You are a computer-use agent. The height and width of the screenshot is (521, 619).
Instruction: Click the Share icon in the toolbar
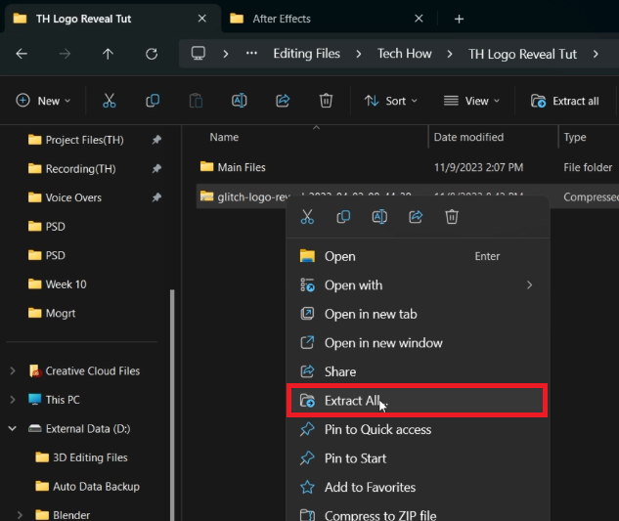pyautogui.click(x=284, y=101)
